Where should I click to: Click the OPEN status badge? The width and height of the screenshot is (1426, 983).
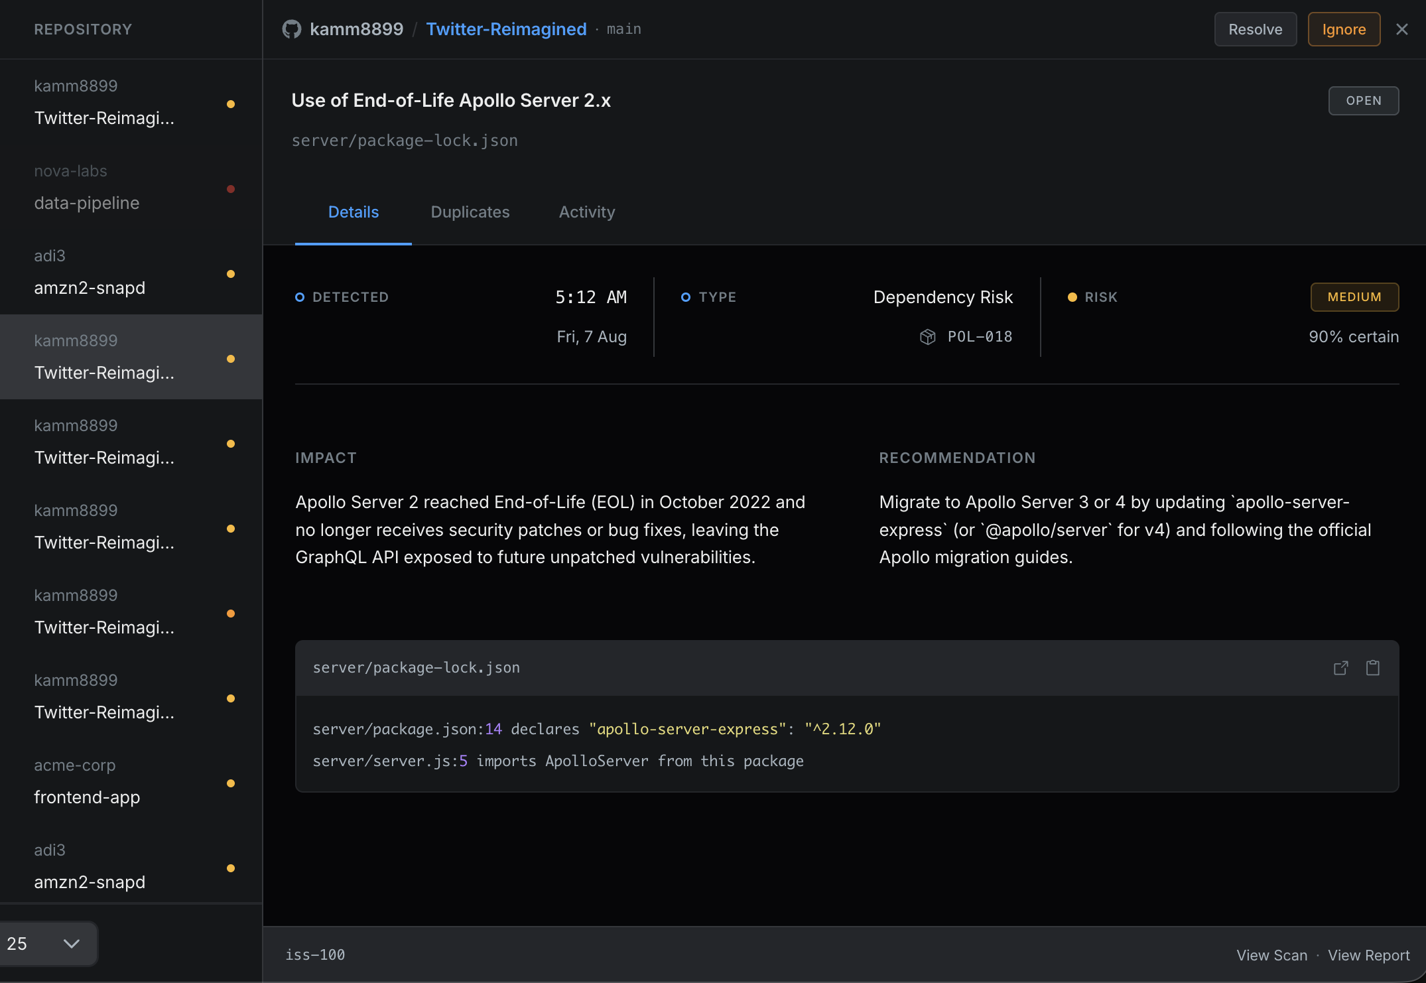pos(1364,101)
